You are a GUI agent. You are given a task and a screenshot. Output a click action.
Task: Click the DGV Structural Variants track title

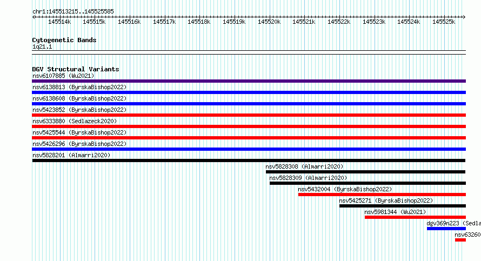click(x=76, y=69)
